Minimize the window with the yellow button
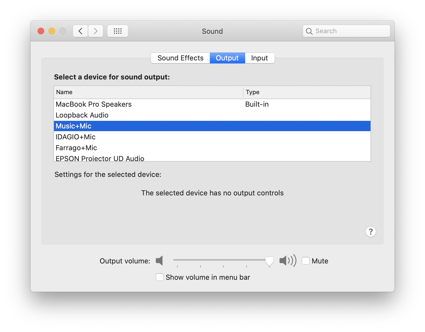 (x=52, y=31)
